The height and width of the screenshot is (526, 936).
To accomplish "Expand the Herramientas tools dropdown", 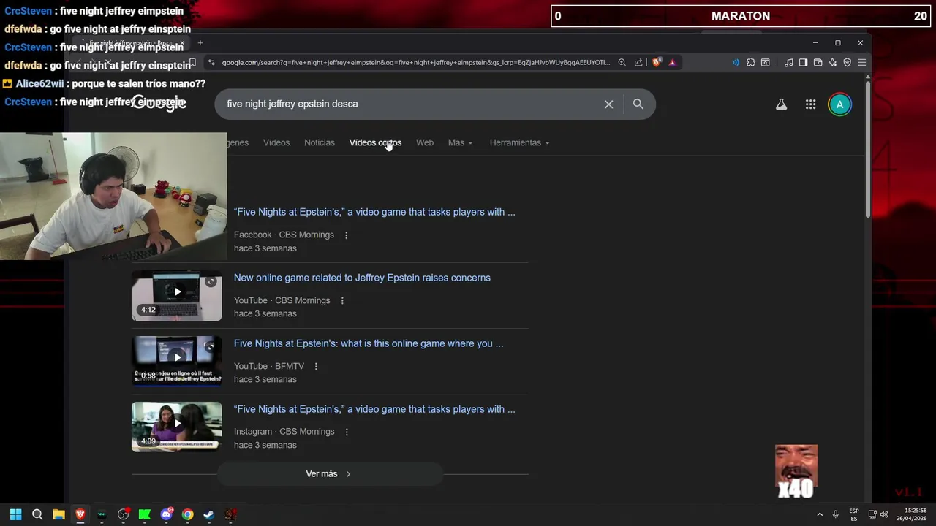I will 519,142.
